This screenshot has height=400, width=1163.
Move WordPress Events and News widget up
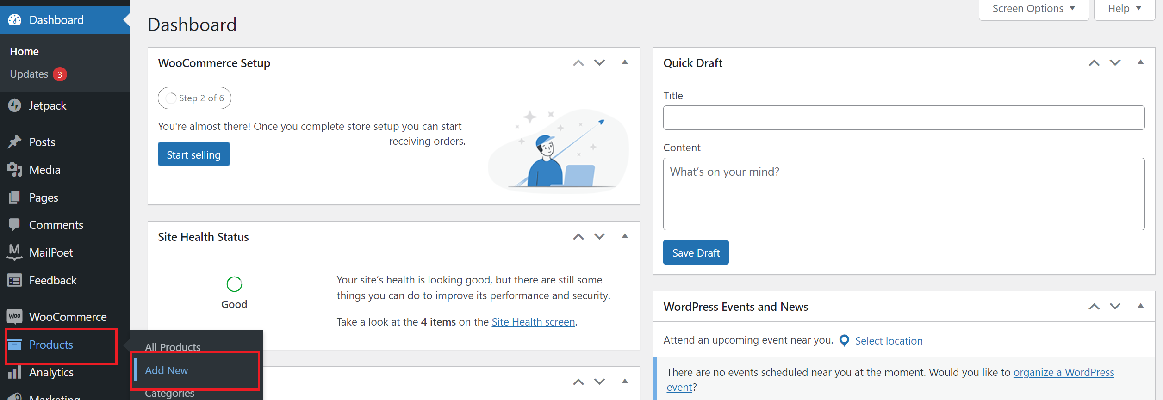pos(1094,307)
